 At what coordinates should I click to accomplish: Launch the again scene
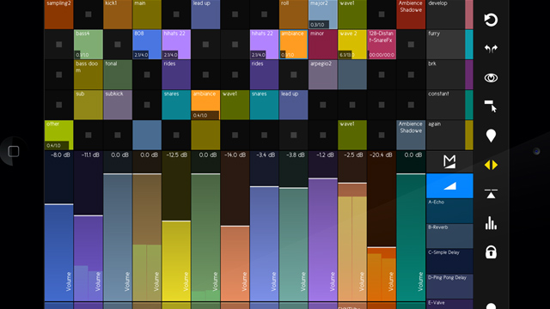click(x=445, y=135)
